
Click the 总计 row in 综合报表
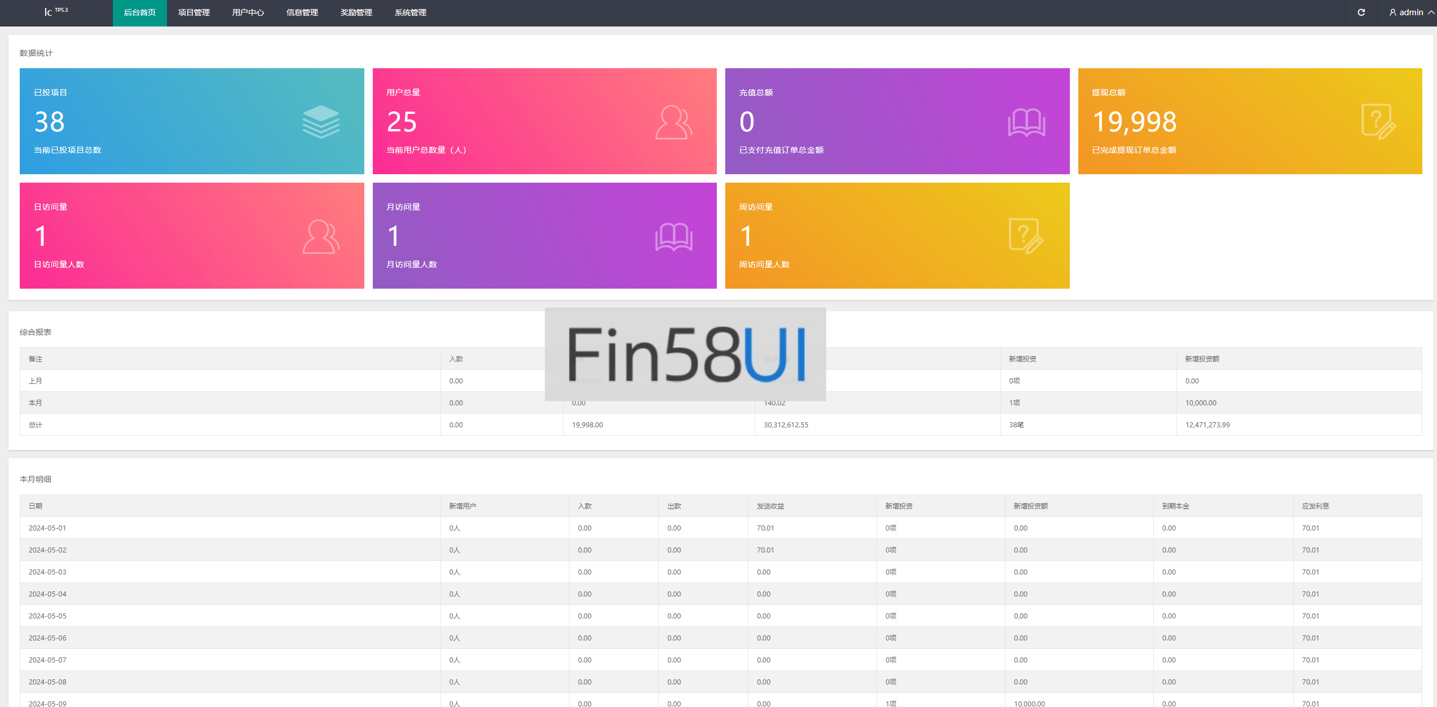35,425
